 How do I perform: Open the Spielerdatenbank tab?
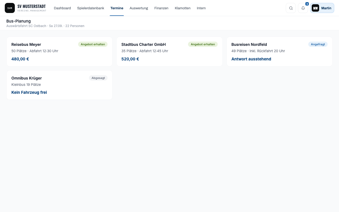91,8
